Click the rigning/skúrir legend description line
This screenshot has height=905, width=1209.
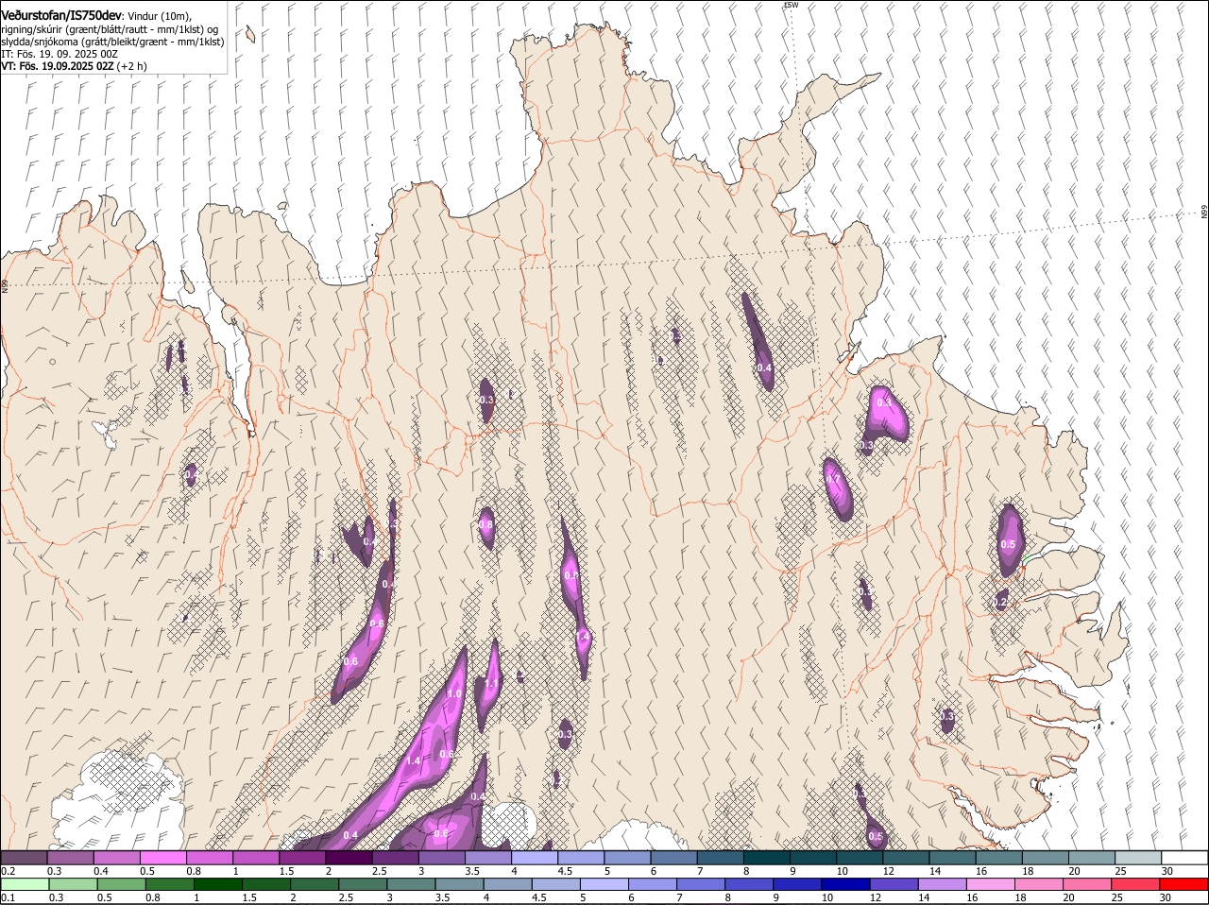click(x=109, y=29)
